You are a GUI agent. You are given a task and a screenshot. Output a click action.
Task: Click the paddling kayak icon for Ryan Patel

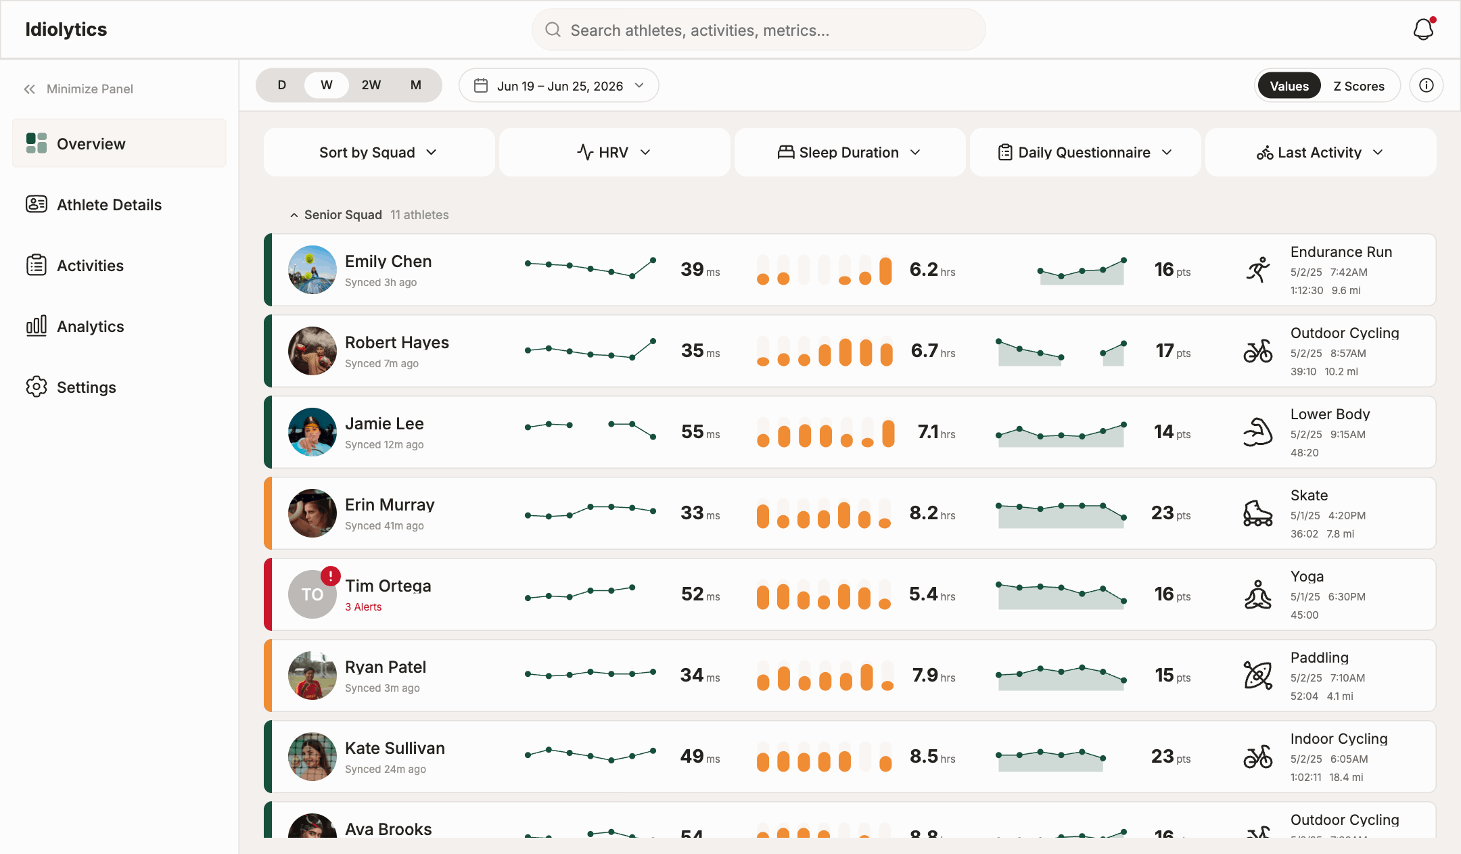1258,675
